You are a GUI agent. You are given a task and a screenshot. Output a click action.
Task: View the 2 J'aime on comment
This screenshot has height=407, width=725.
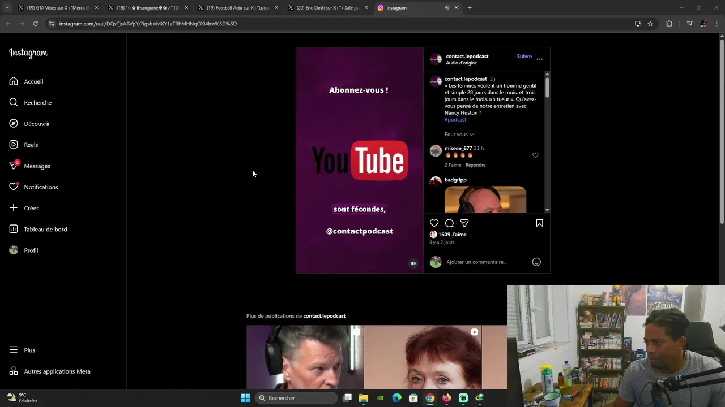click(x=453, y=165)
